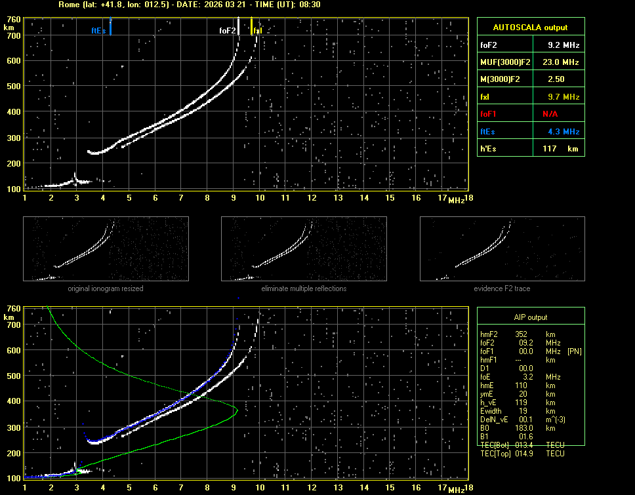Open the 'eliminate multiple reflections' thumbnail
635x495 pixels.
pos(304,248)
